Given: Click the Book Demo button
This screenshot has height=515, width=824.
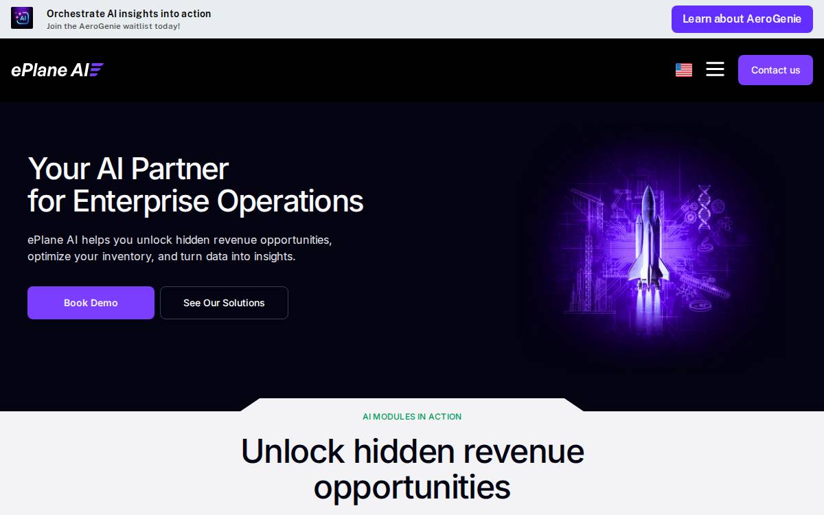Looking at the screenshot, I should (91, 303).
